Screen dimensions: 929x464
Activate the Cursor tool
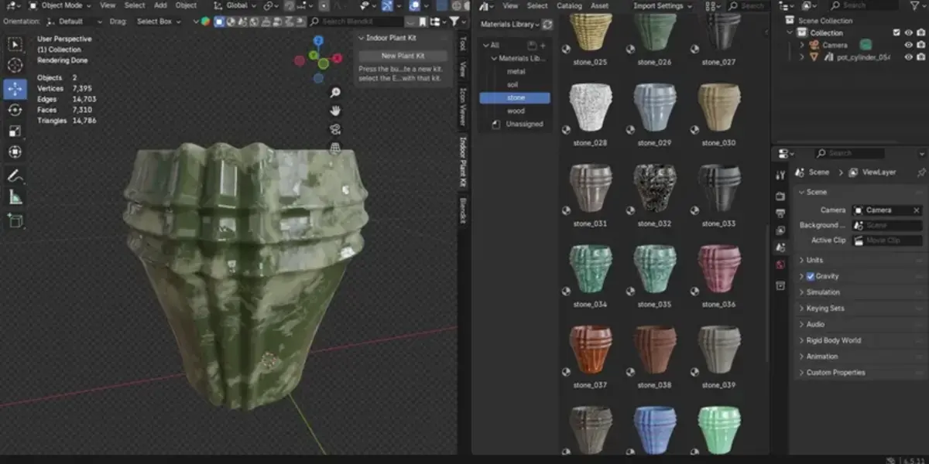click(x=15, y=66)
